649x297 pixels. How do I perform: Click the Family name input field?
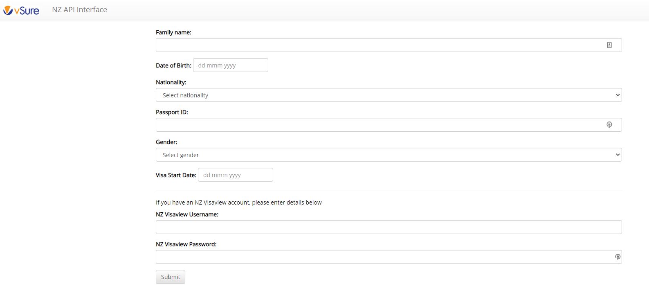tap(389, 45)
